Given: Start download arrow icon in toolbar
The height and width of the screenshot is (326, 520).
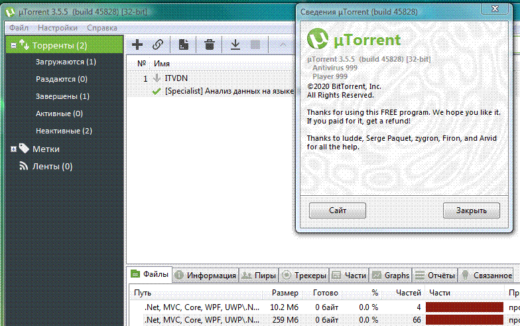Looking at the screenshot, I should tap(235, 44).
